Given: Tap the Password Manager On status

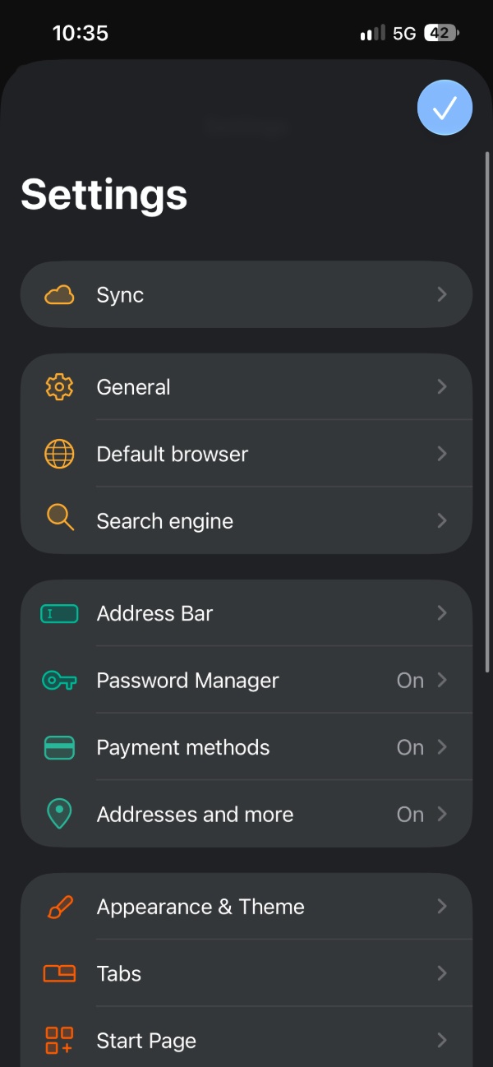Looking at the screenshot, I should point(410,681).
